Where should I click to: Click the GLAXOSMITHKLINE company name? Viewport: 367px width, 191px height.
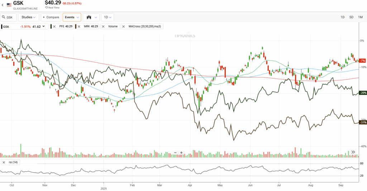click(x=25, y=9)
